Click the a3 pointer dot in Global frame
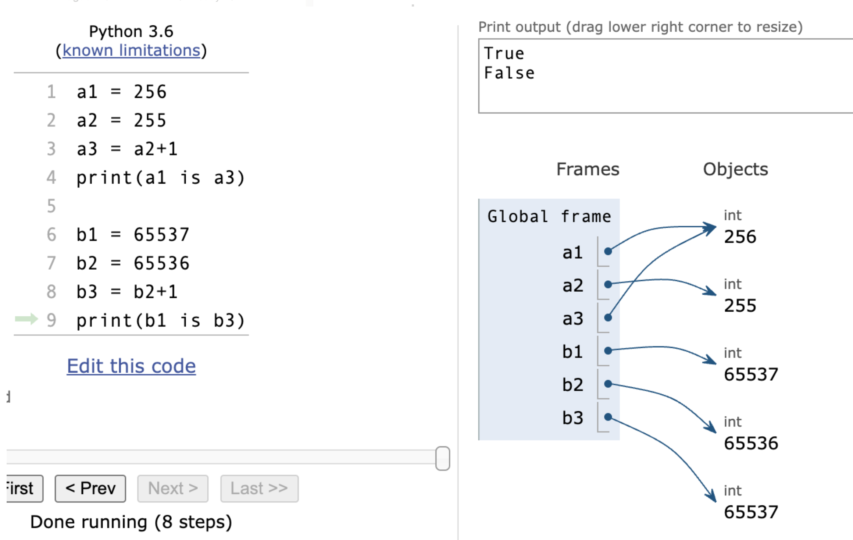853x540 pixels. 608,317
